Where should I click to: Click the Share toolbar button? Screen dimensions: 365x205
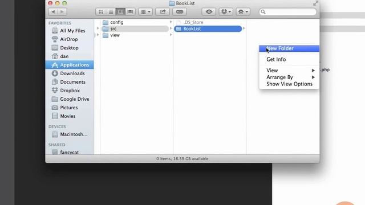point(163,11)
